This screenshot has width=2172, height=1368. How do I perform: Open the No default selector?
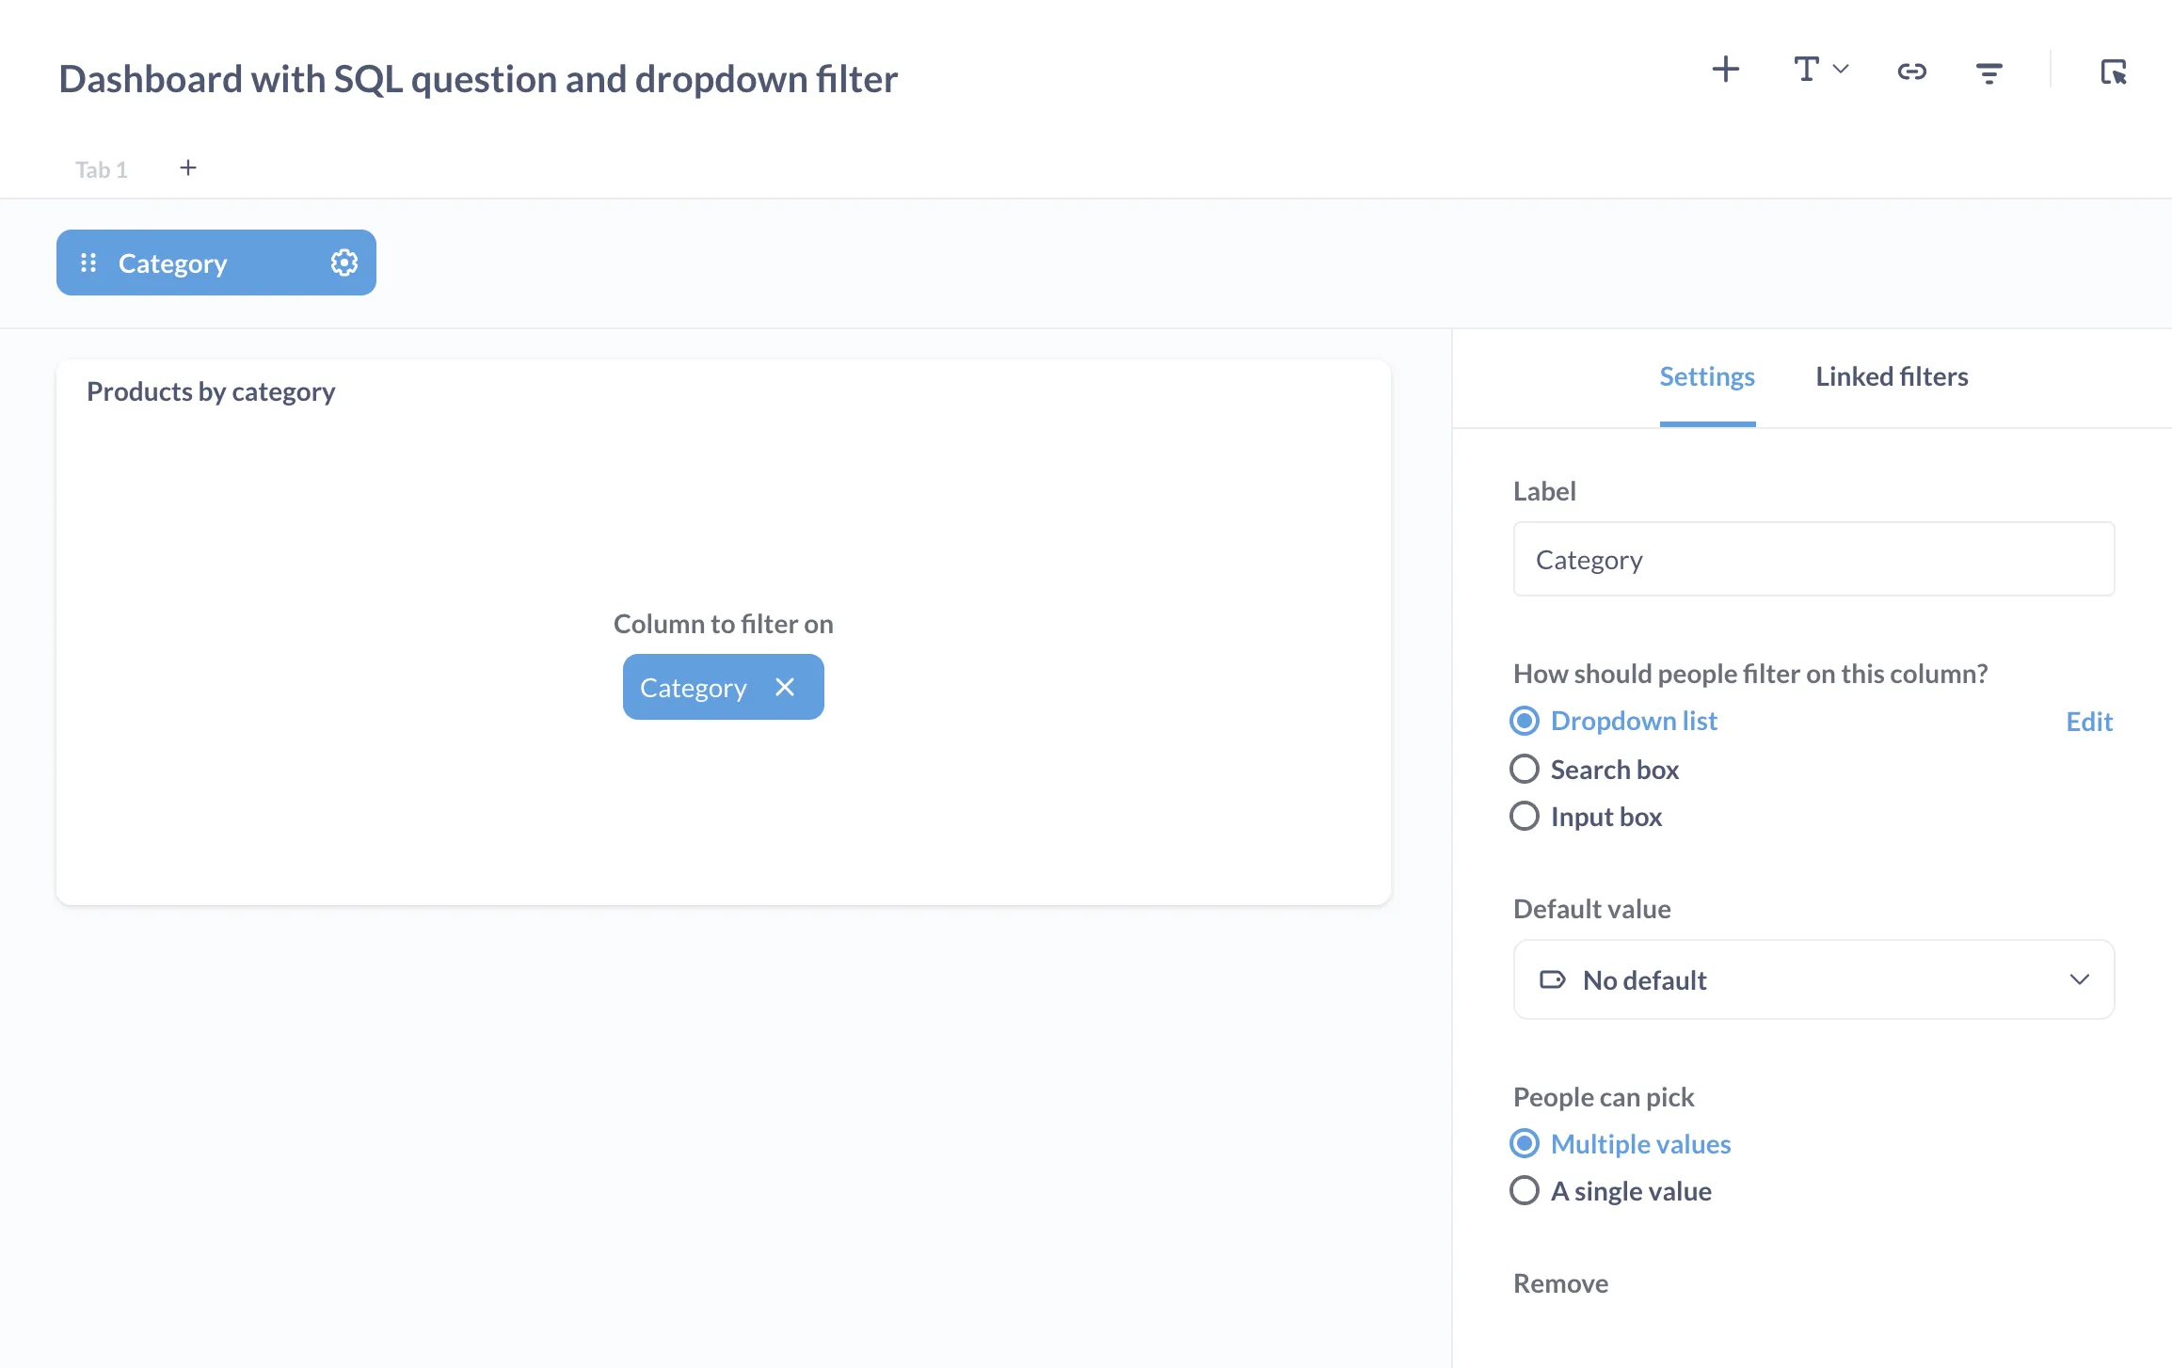pos(1813,979)
